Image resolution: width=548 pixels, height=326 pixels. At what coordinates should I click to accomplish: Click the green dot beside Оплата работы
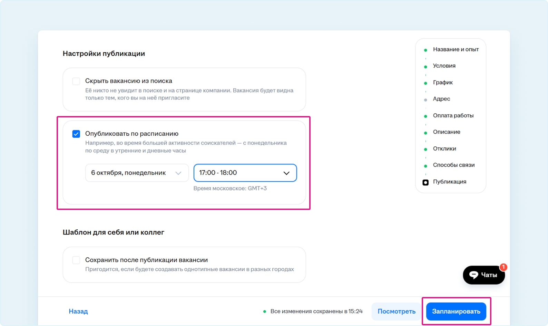[x=425, y=116]
